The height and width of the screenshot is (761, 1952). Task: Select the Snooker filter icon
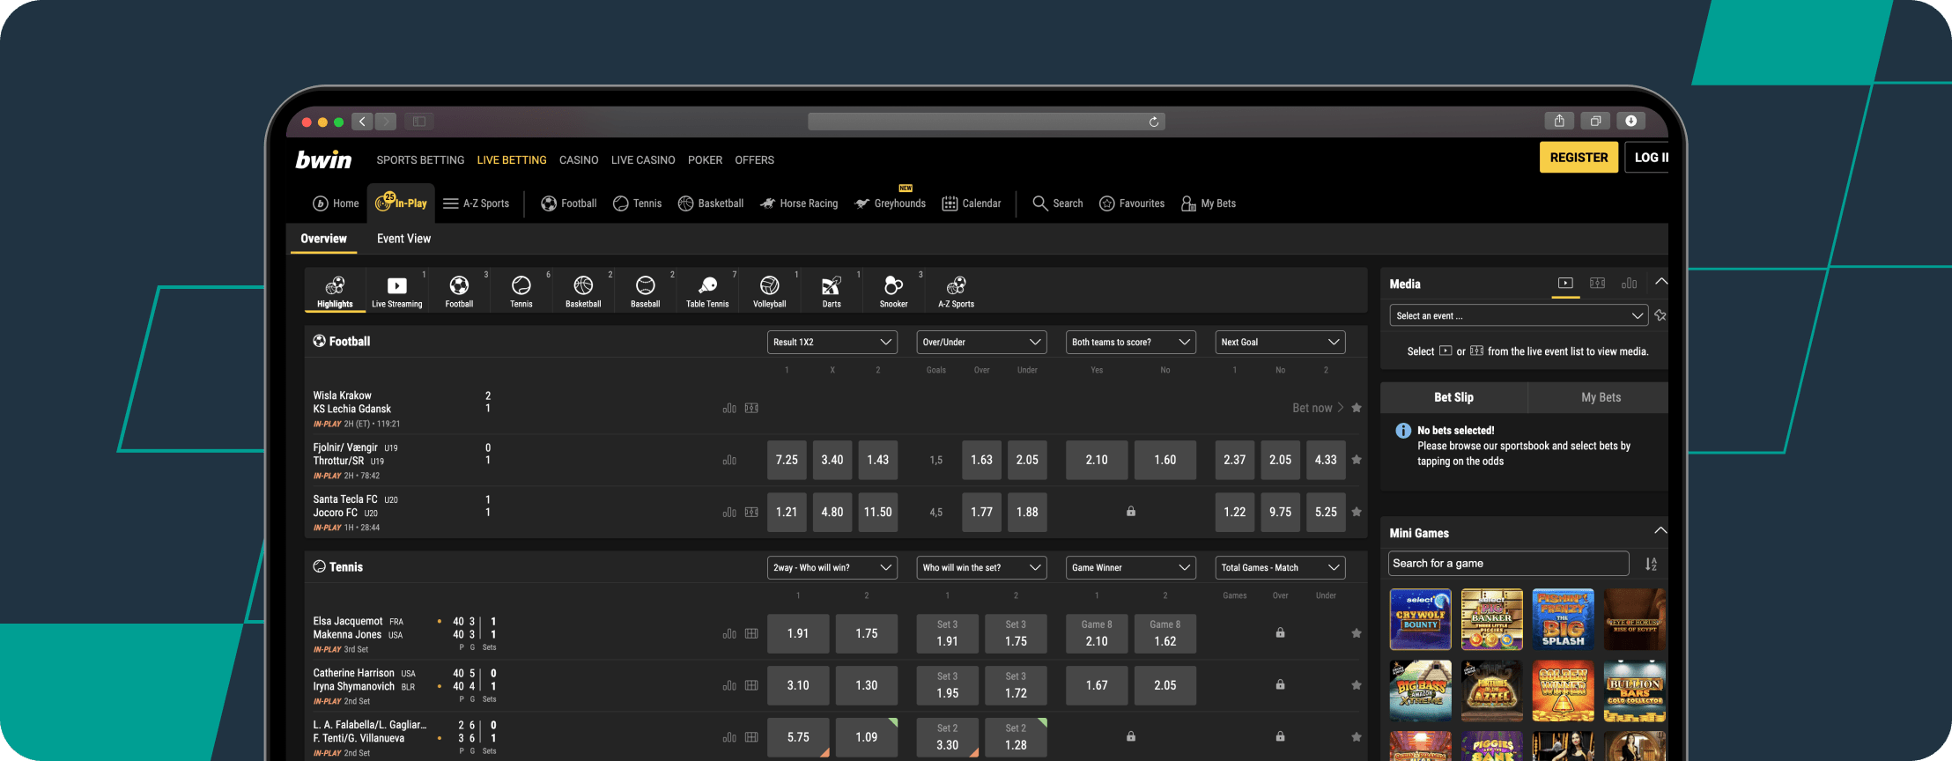pyautogui.click(x=894, y=291)
